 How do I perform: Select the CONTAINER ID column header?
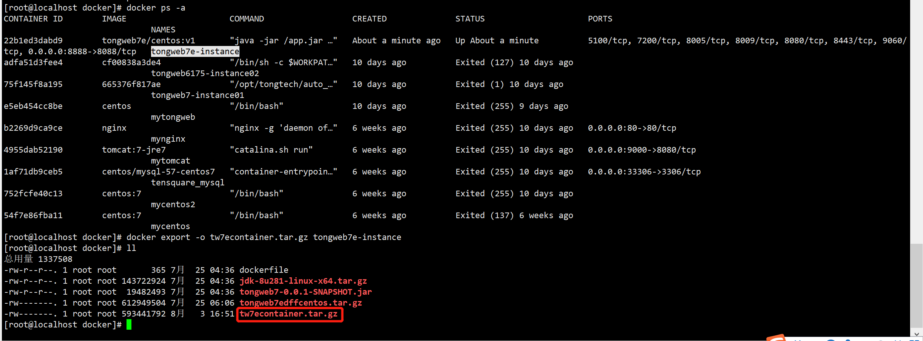[33, 18]
